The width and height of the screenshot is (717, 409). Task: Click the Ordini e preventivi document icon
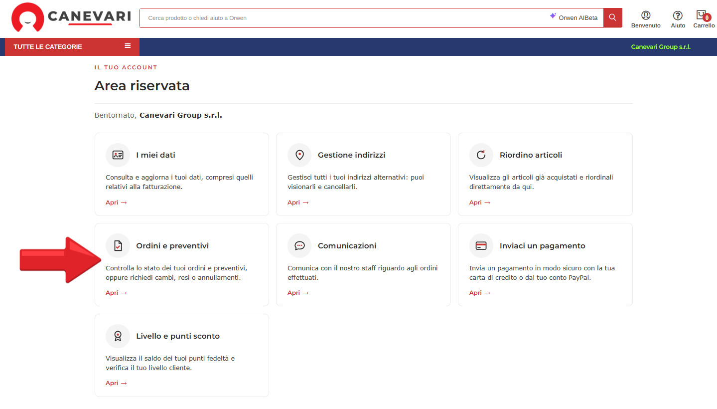(118, 245)
